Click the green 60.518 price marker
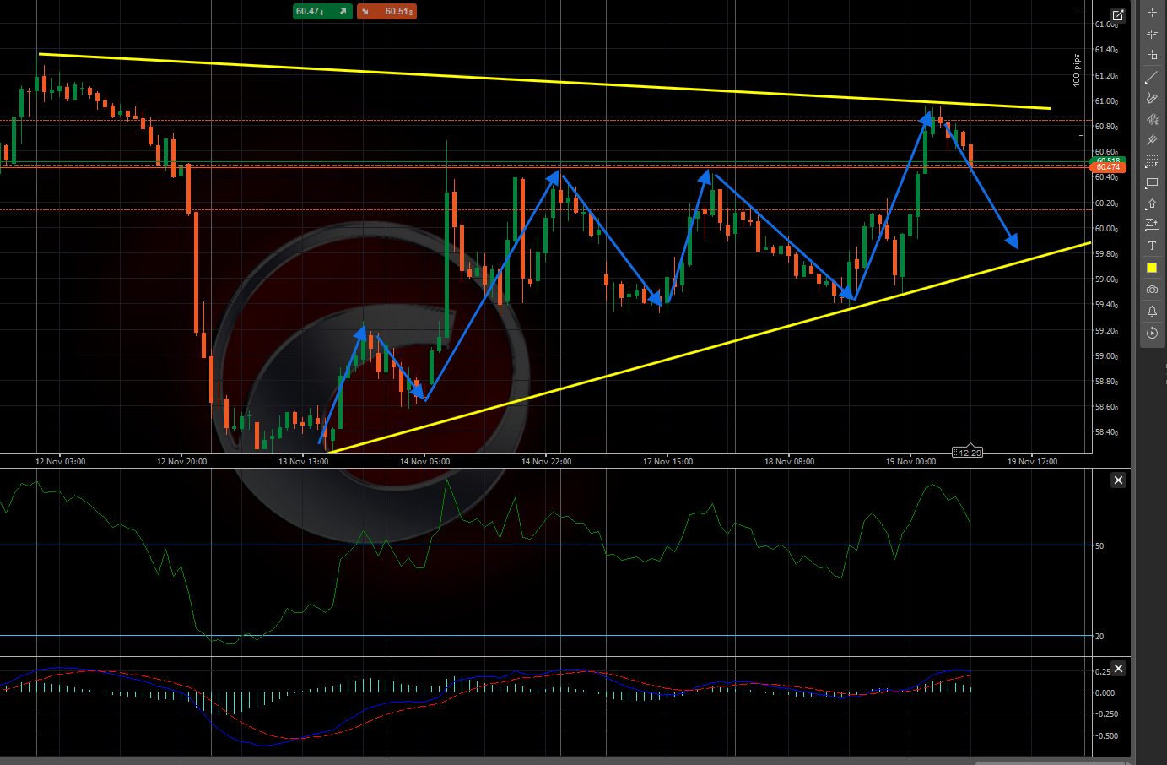The width and height of the screenshot is (1167, 765). (x=1109, y=160)
